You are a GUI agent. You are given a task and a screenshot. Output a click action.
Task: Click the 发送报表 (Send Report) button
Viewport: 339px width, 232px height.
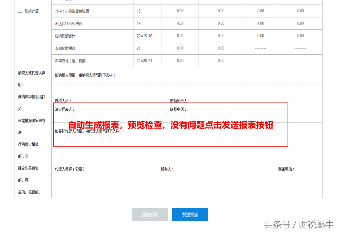190,214
